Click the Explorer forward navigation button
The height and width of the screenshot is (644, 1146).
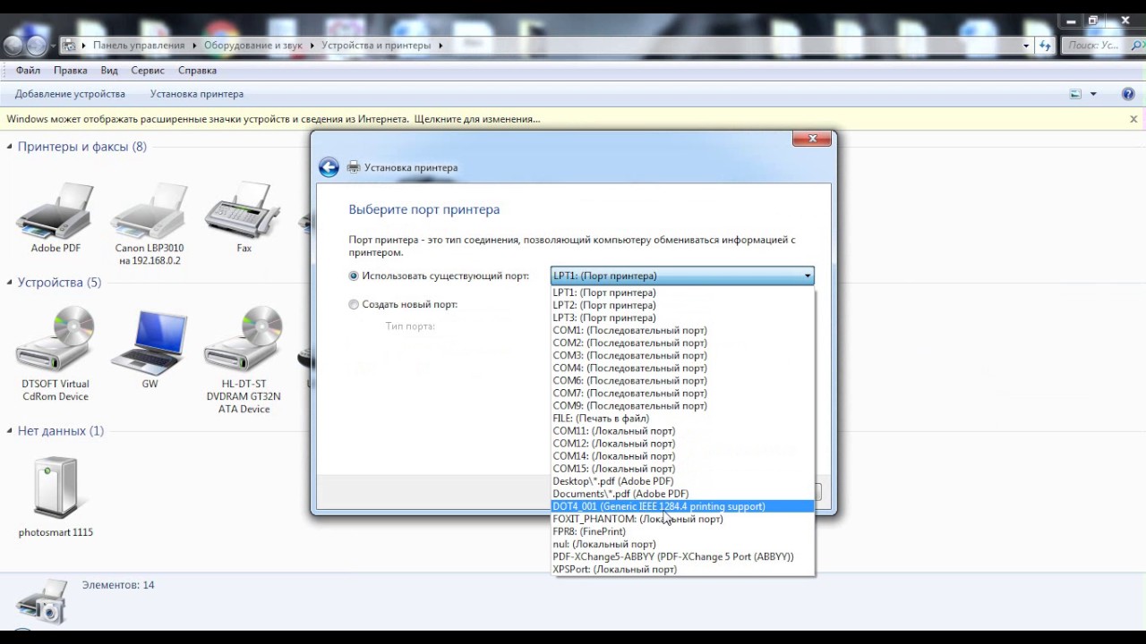pos(37,45)
